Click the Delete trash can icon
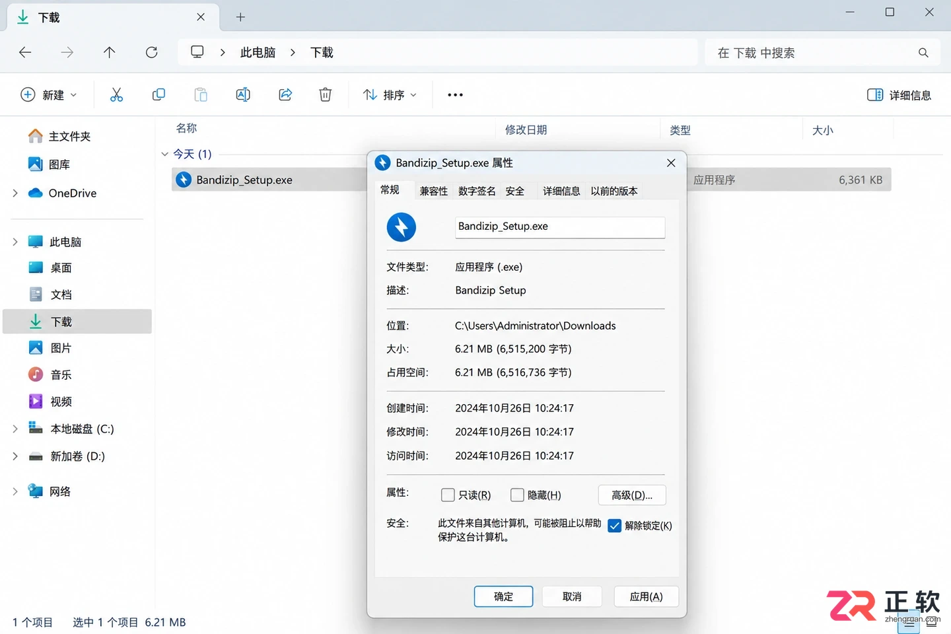This screenshot has height=634, width=951. 326,95
